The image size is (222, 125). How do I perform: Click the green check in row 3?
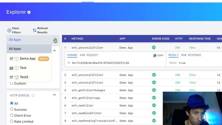tap(154, 83)
